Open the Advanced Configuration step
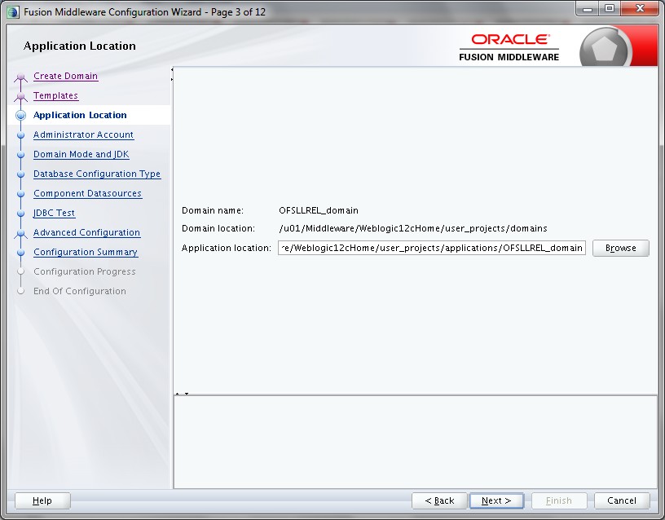 [86, 232]
